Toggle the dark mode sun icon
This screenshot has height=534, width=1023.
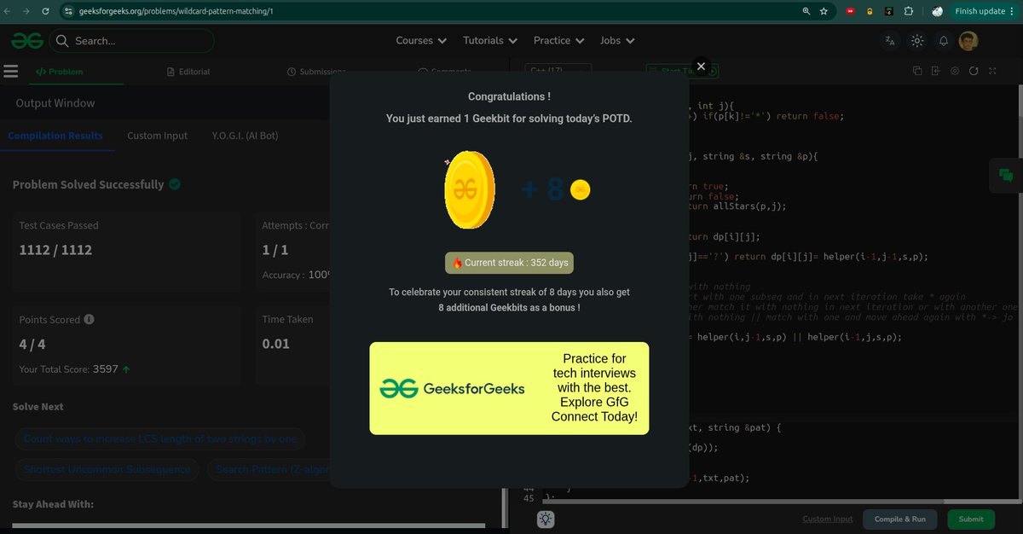pyautogui.click(x=916, y=40)
